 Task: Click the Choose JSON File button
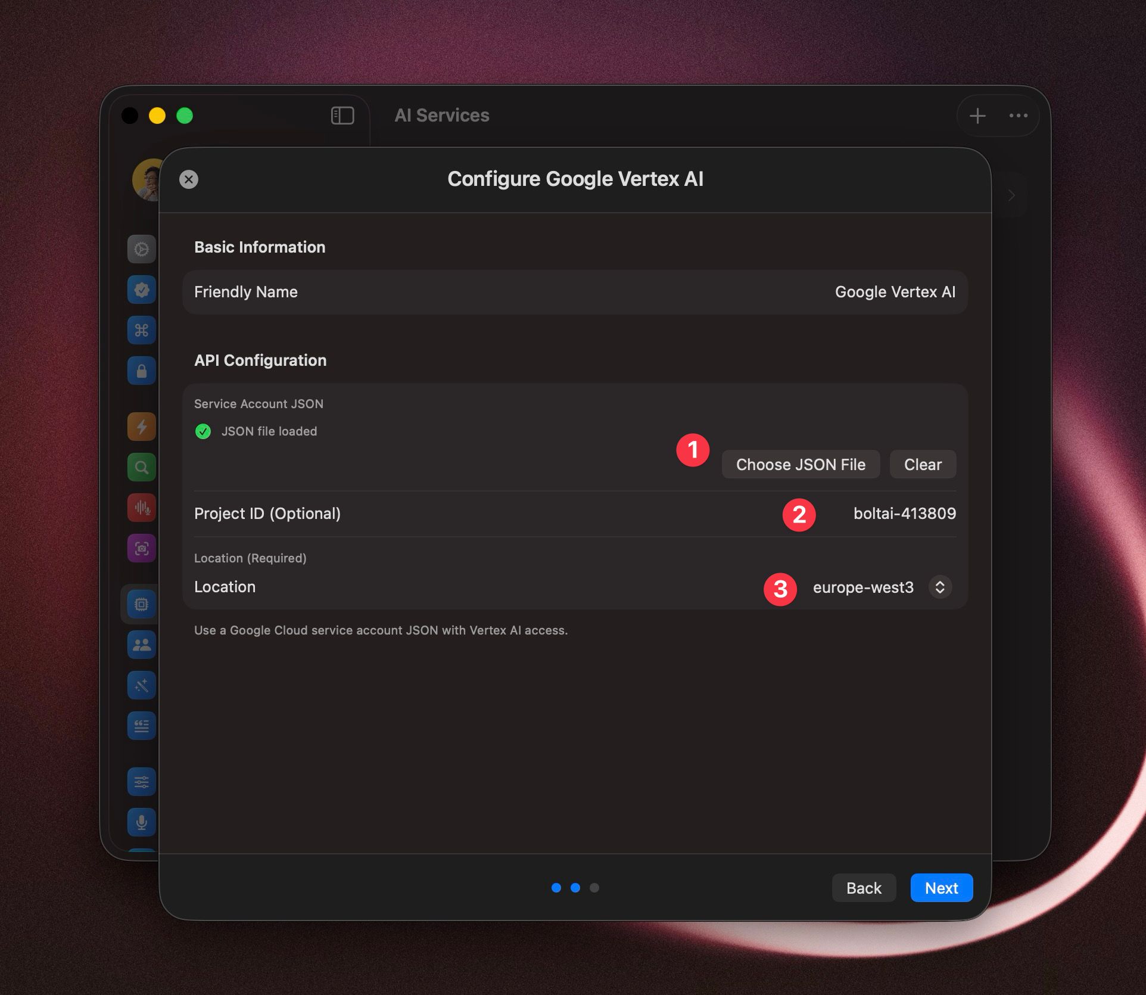coord(801,464)
